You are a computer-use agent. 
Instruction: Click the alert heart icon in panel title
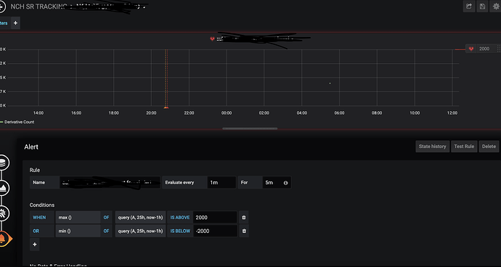(x=212, y=38)
